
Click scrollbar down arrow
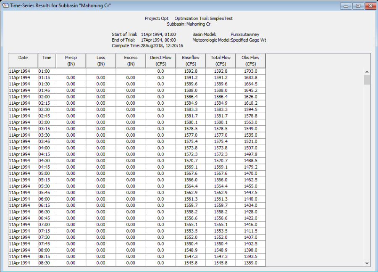367,263
